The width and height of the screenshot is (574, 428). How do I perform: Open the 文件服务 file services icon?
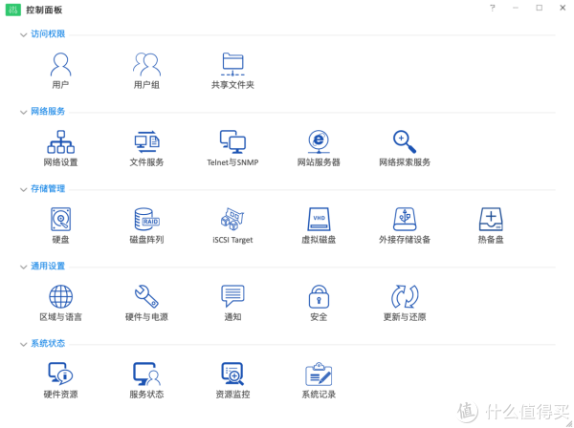tap(146, 142)
